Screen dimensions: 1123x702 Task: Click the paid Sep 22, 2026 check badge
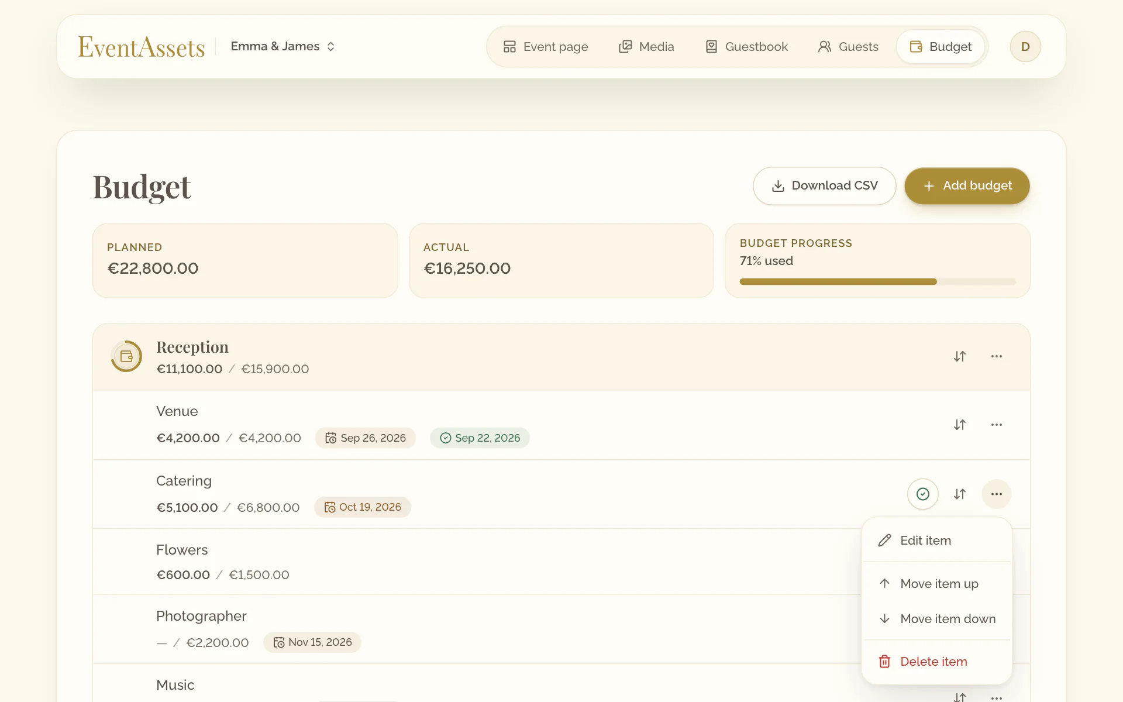[480, 438]
